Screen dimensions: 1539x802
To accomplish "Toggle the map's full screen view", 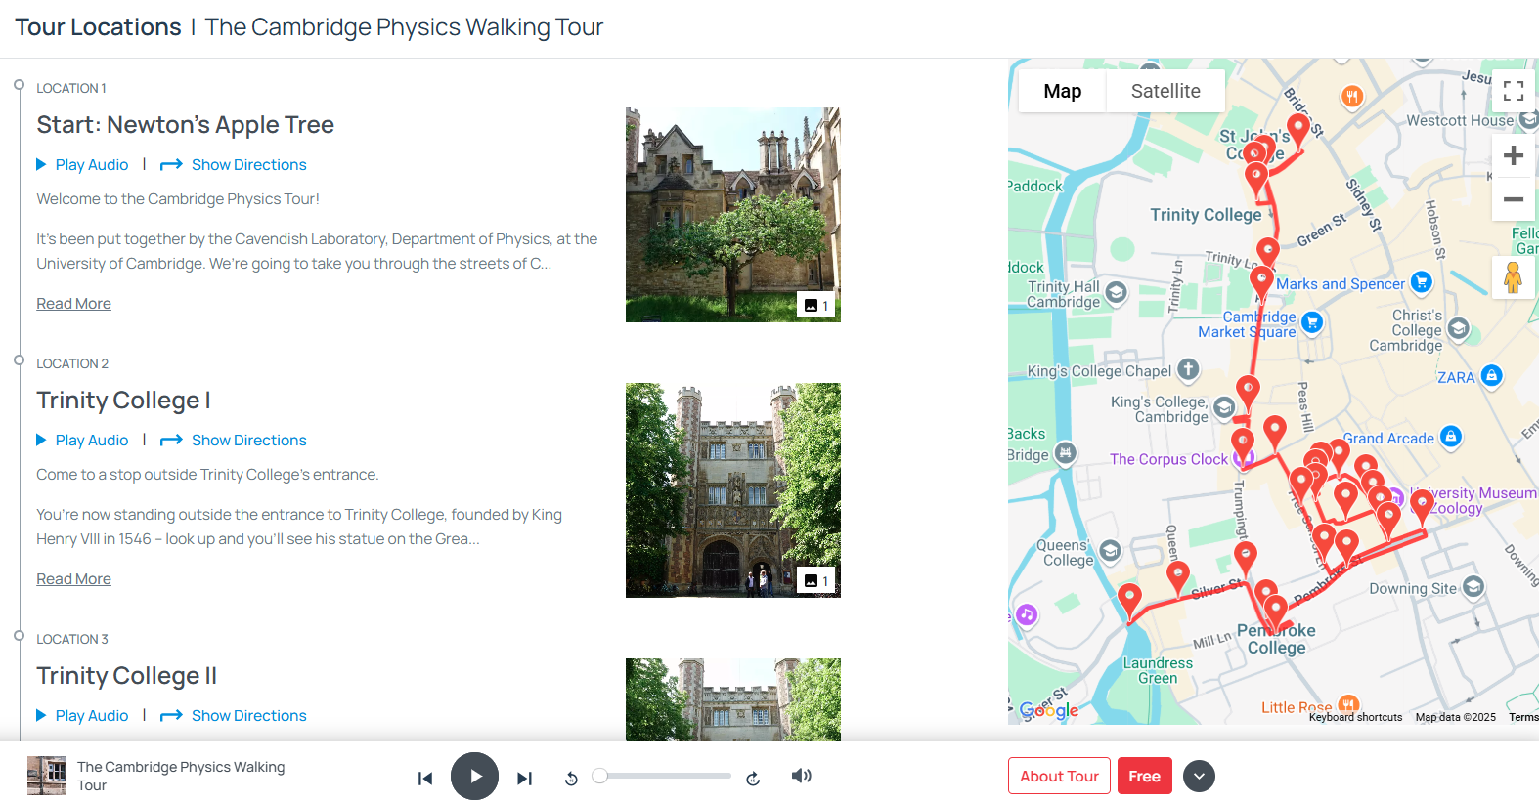I will pos(1514,91).
